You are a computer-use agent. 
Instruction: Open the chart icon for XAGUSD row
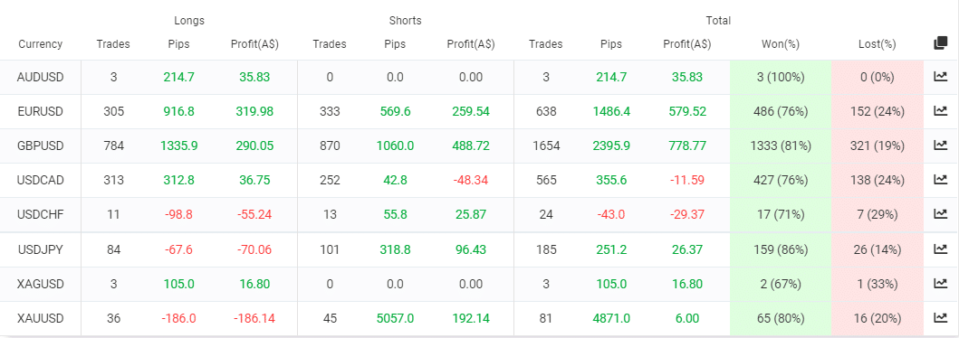tap(939, 284)
